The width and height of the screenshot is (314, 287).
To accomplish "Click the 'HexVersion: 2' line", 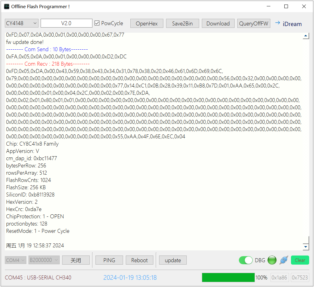I will (x=22, y=202).
